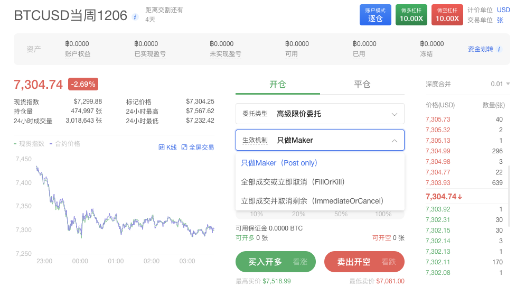Click the 已实现盈亏 label
The width and height of the screenshot is (516, 286).
pos(150,54)
